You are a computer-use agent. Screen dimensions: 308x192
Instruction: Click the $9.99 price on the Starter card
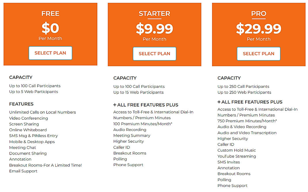pos(155,29)
